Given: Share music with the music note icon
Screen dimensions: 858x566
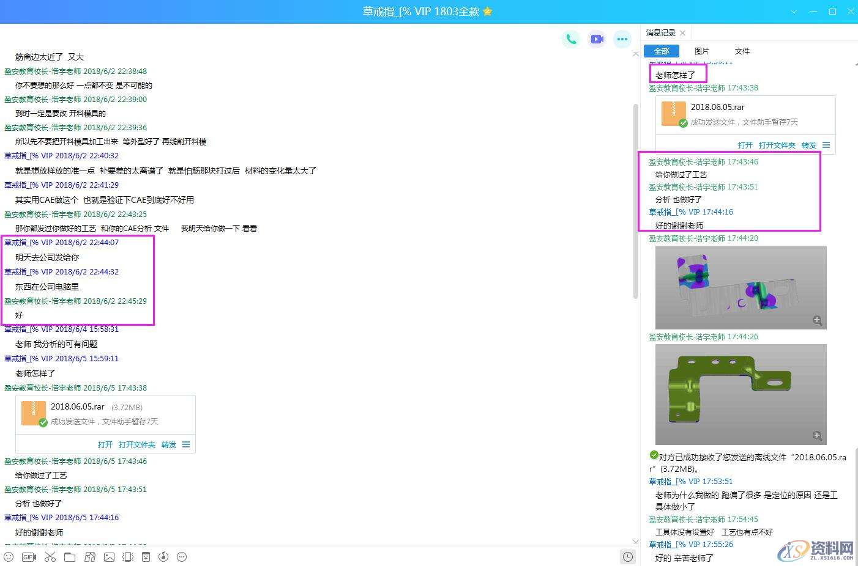Looking at the screenshot, I should coord(163,557).
